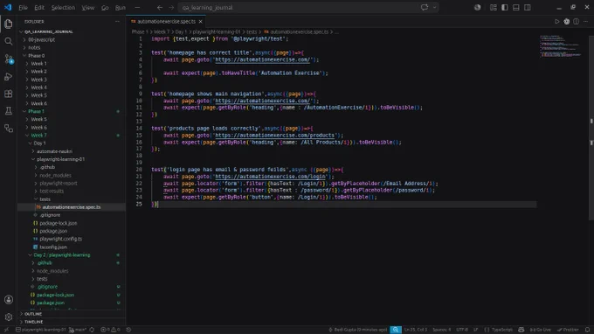This screenshot has height=334, width=594.
Task: Open the Extensions view
Action: 9,94
